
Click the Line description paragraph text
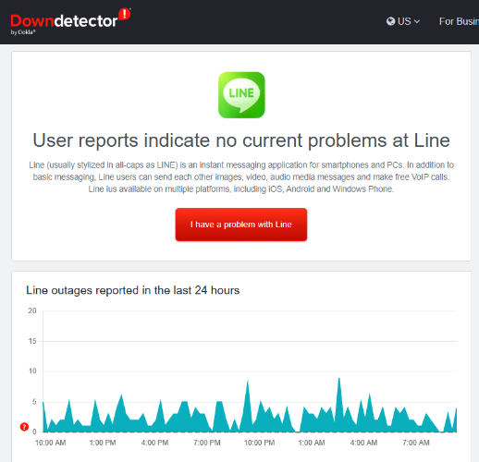pyautogui.click(x=241, y=176)
